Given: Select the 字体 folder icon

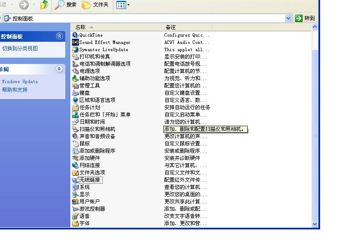Looking at the screenshot, I should tap(75, 223).
